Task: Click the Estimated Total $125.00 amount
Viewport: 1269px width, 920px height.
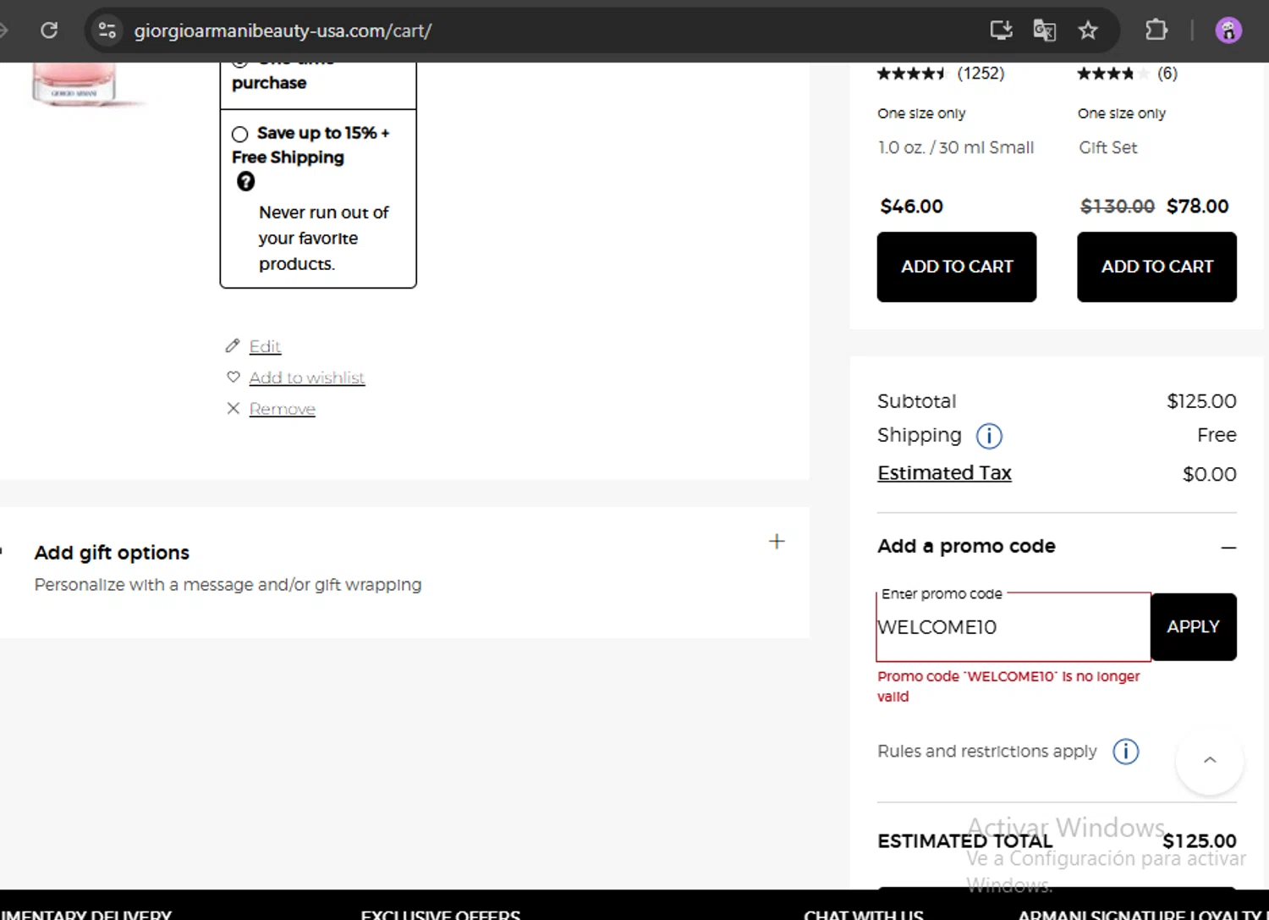Action: point(1200,840)
